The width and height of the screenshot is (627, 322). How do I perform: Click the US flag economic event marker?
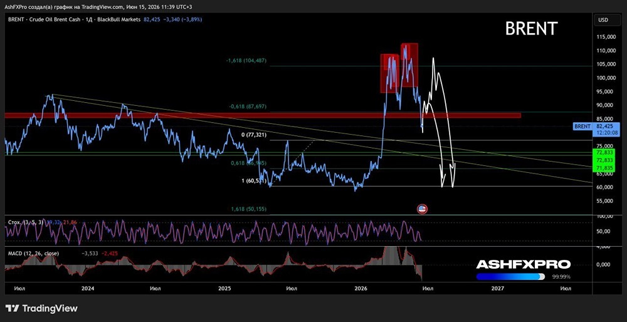pos(422,209)
